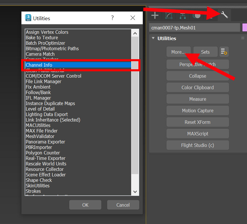Open the Utilities wrench tab

[x=224, y=15]
